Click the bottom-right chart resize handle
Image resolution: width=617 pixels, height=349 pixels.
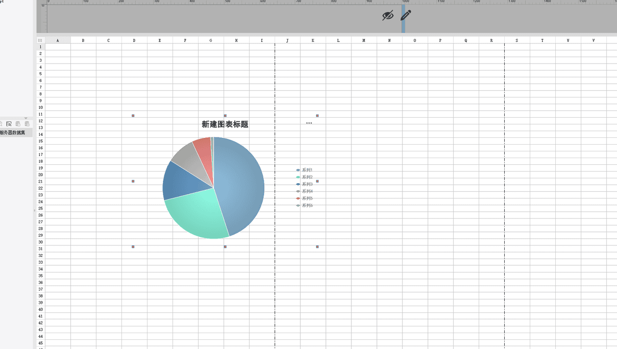coord(317,247)
